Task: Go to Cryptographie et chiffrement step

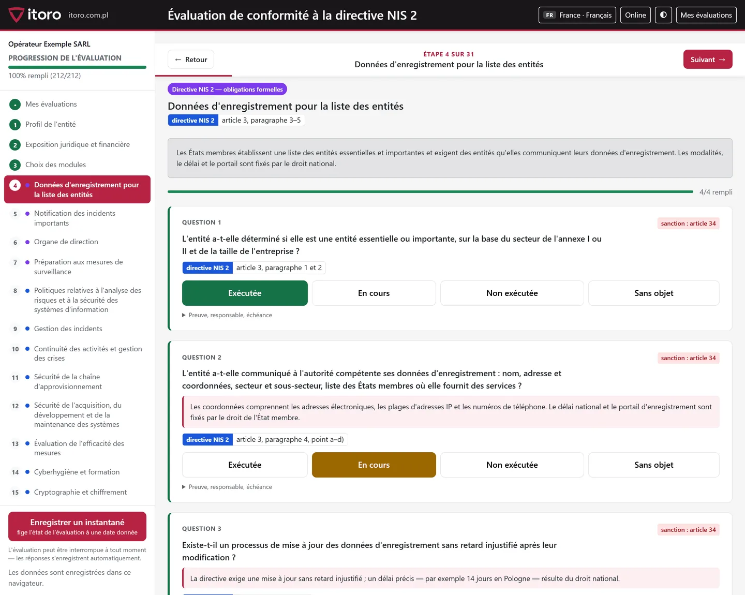Action: [x=77, y=492]
